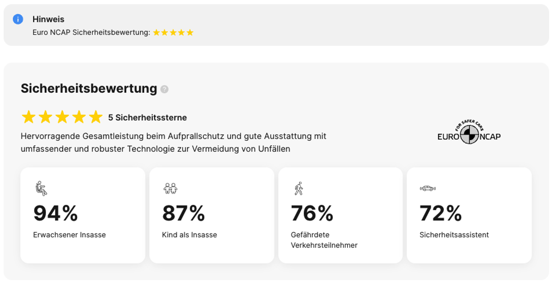Screen dimensions: 553x284
Task: Click the small stars in the Hinweis banner
Action: pyautogui.click(x=173, y=33)
